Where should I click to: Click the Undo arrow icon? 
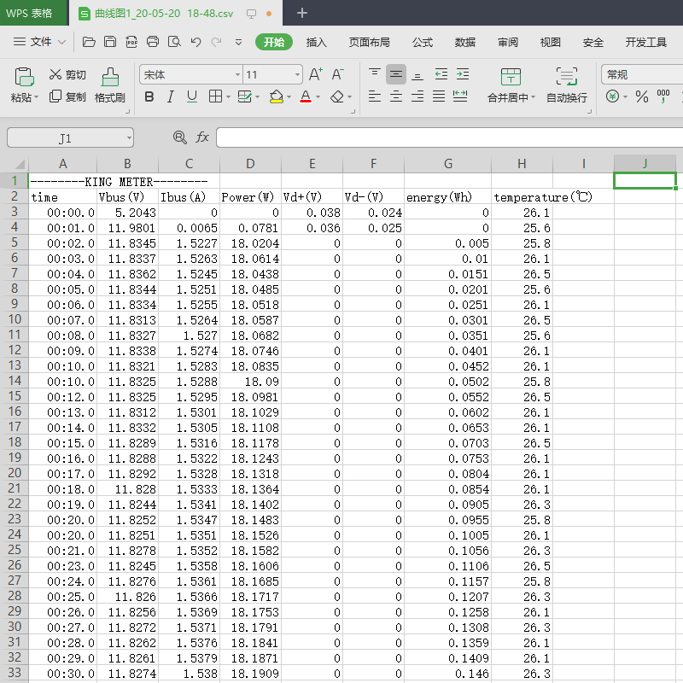point(196,42)
